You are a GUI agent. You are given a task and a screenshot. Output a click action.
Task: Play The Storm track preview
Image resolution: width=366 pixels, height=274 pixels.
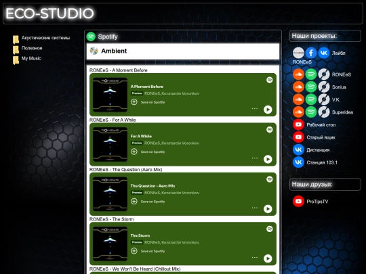[268, 258]
